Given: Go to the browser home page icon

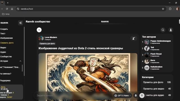Looking at the screenshot, I should (x=12, y=9).
